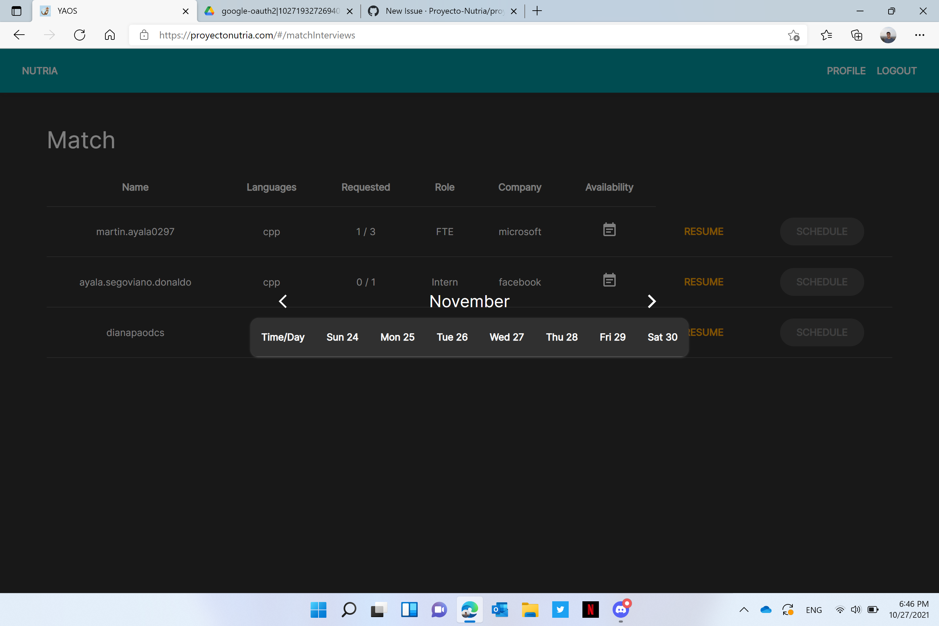Viewport: 939px width, 626px height.
Task: Click the user profile avatar in the browser
Action: coord(888,35)
